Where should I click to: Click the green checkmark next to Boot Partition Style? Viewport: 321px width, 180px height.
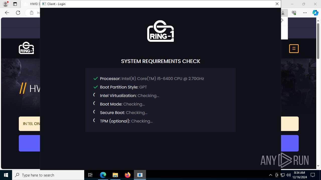(x=96, y=87)
